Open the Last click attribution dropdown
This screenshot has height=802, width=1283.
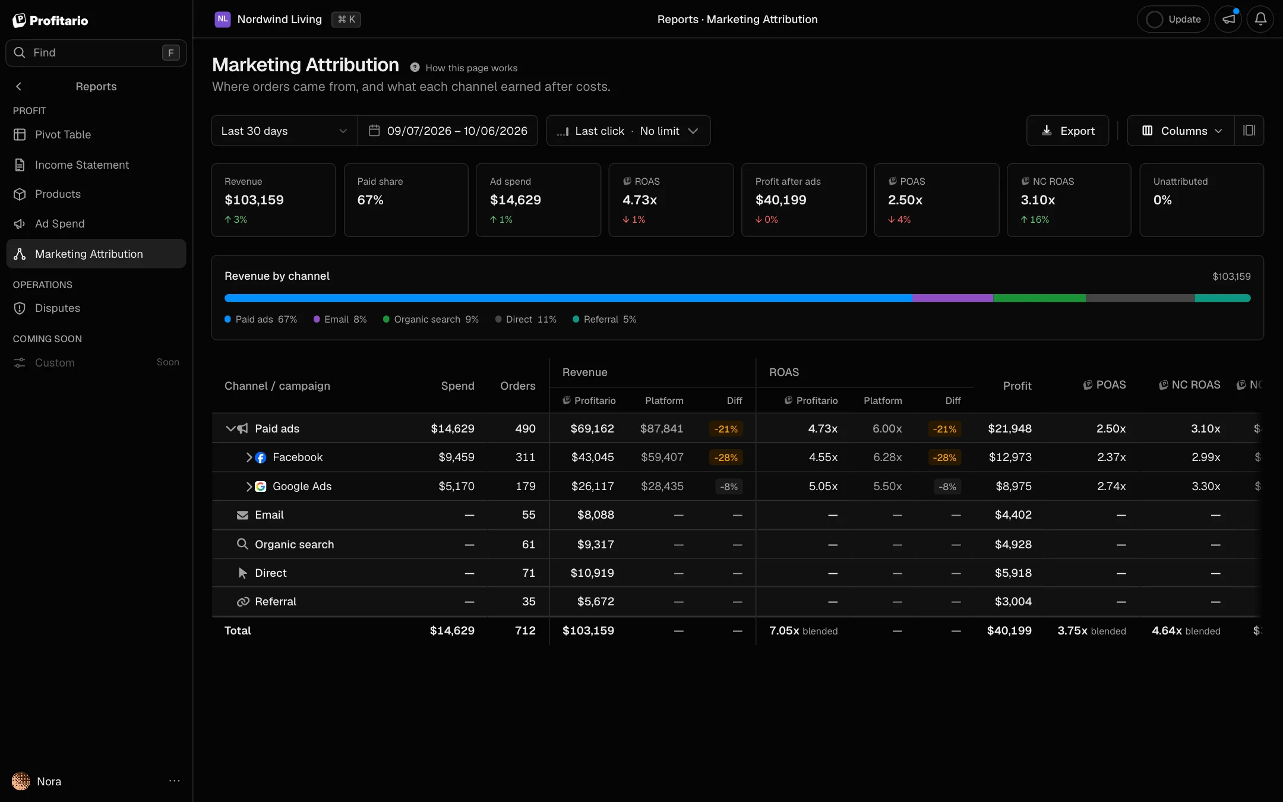[628, 130]
